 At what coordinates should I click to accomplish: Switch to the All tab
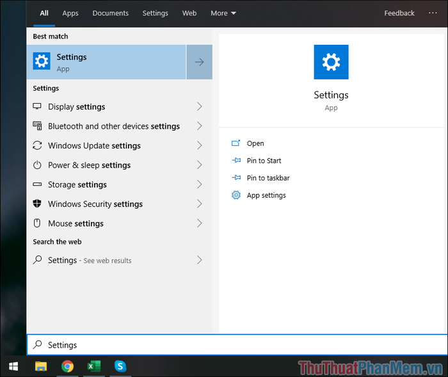(x=44, y=13)
